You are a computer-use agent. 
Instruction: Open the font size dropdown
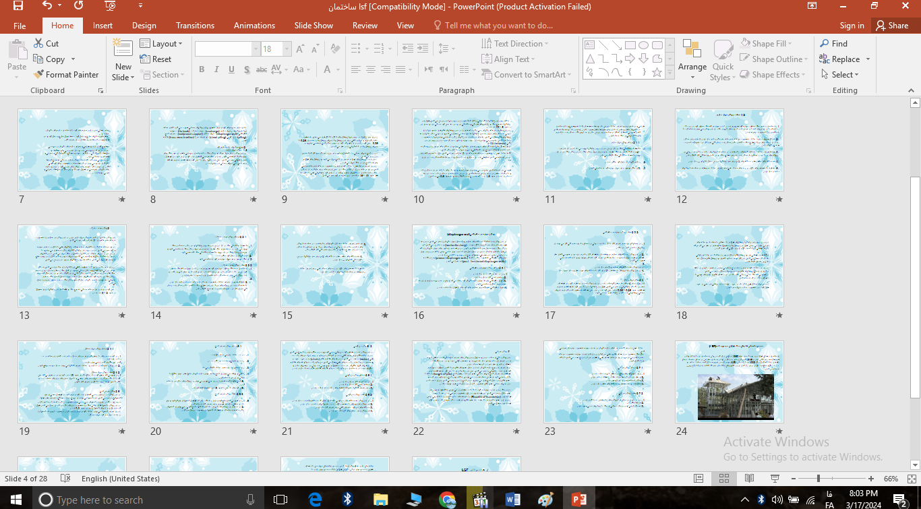pos(287,49)
